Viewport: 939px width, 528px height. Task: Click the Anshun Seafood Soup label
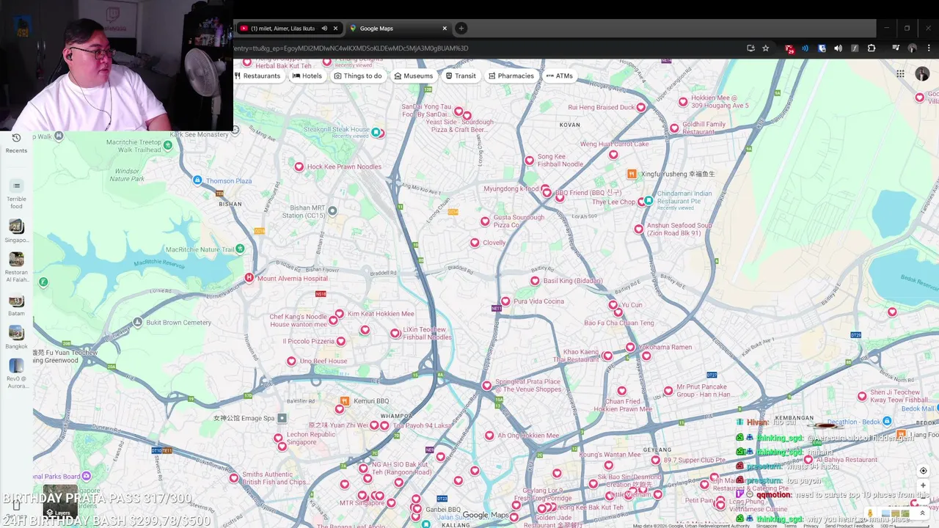679,230
